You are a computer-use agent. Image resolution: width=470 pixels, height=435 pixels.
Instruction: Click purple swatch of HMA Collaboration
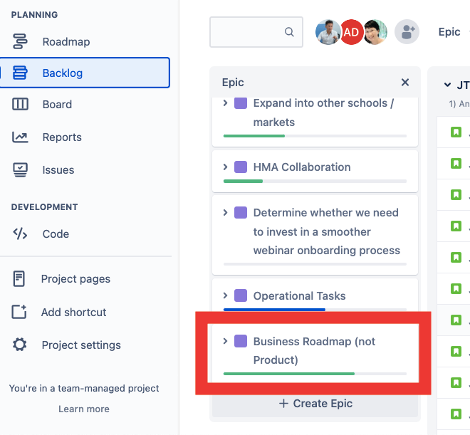tap(241, 167)
